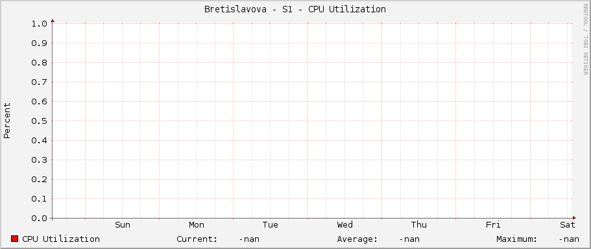Viewport: 591px width, 249px height.
Task: Select the 'CPU Utilization' legend label
Action: pos(61,239)
